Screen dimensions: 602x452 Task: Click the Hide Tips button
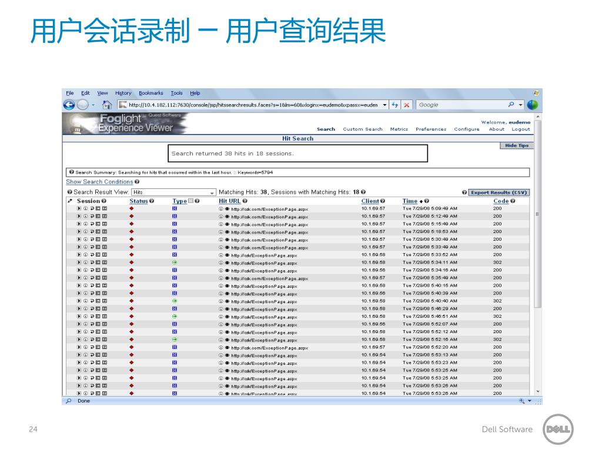pyautogui.click(x=517, y=145)
